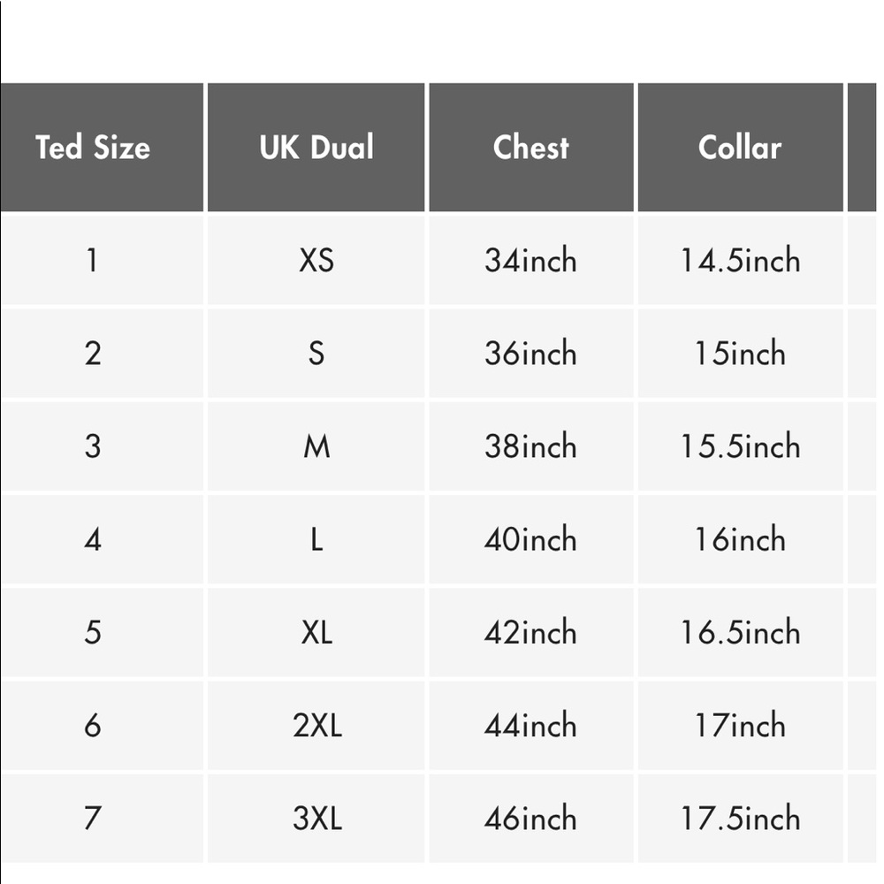884x884 pixels.
Task: Select the 16.5inch collar value
Action: pos(740,632)
